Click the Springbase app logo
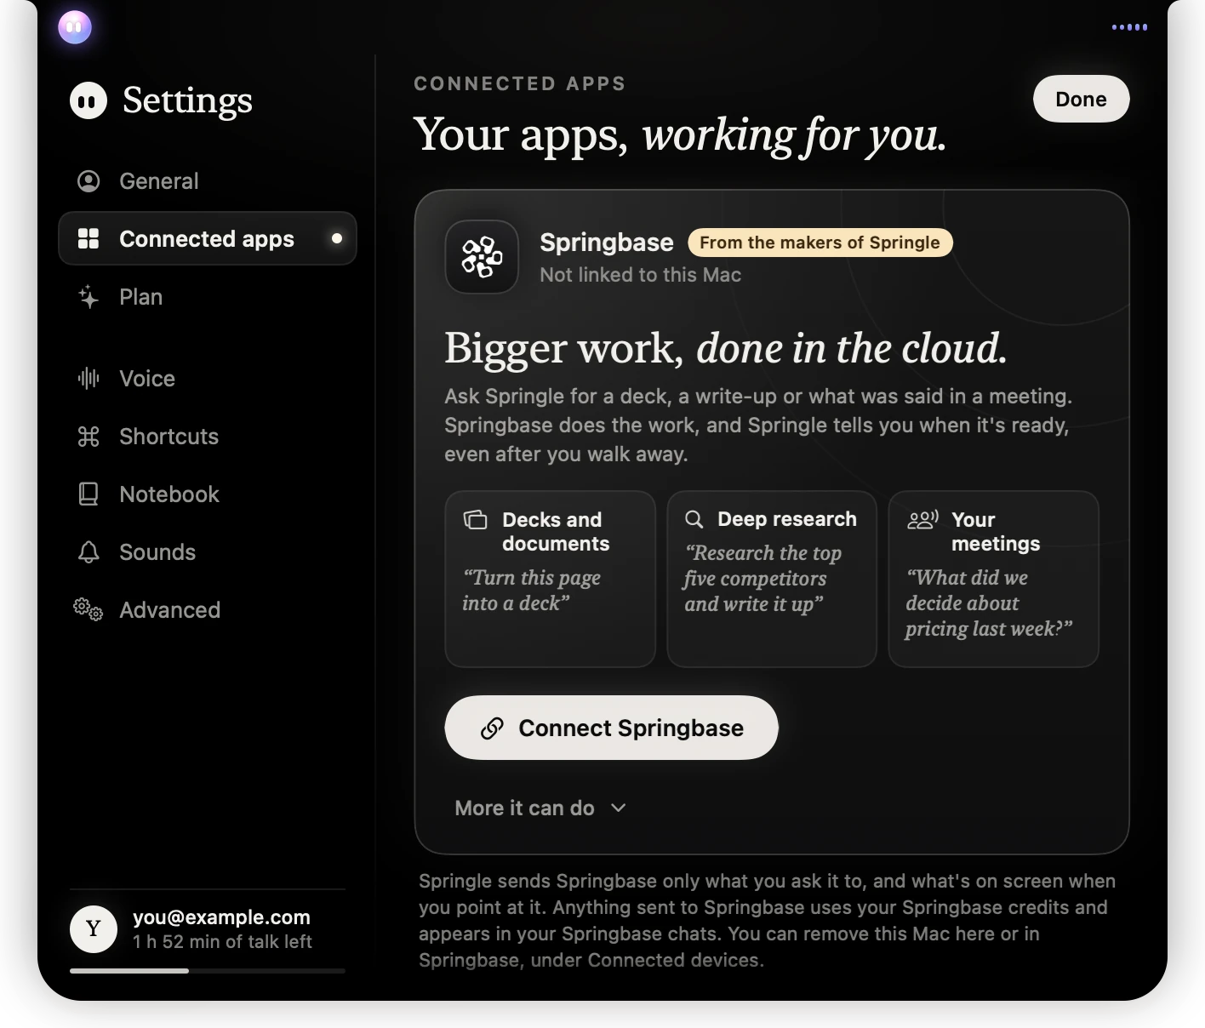The width and height of the screenshot is (1205, 1028). pyautogui.click(x=482, y=257)
